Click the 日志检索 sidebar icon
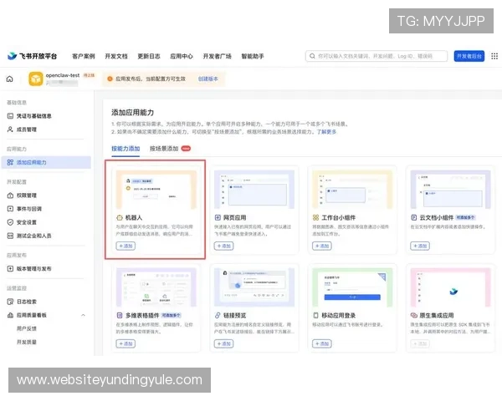This screenshot has height=401, width=502. (x=10, y=302)
